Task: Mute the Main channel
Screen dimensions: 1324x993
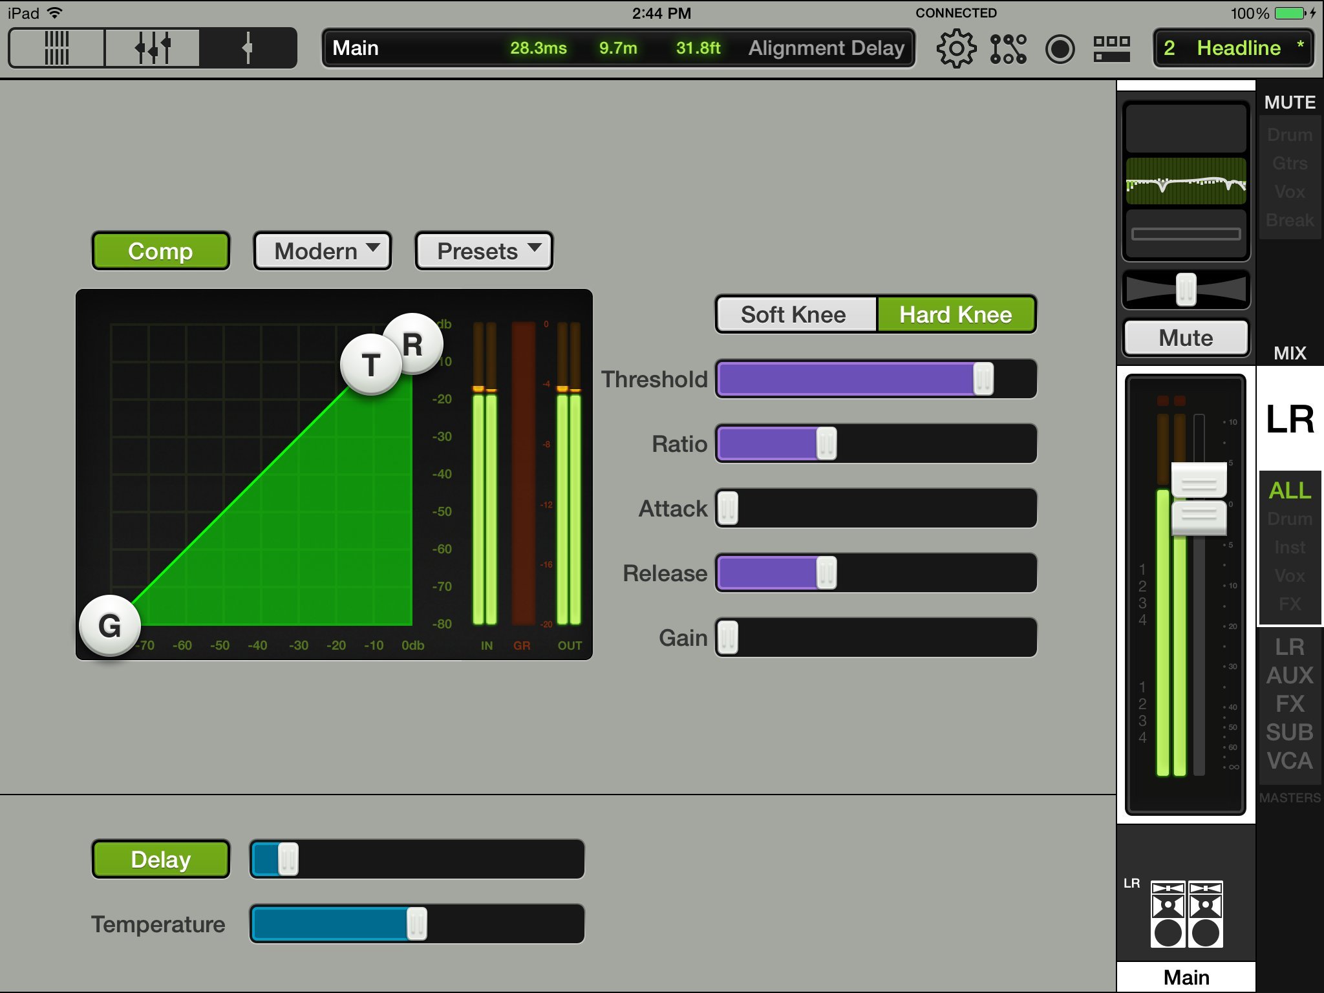Action: tap(1186, 337)
